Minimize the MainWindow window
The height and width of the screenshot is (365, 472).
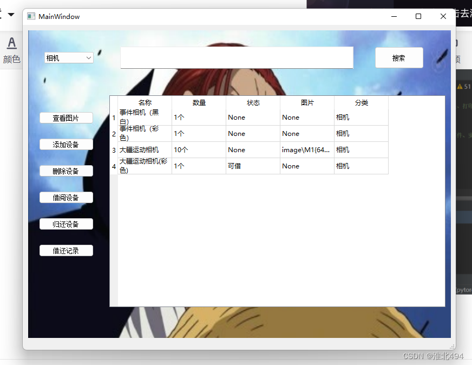click(394, 17)
